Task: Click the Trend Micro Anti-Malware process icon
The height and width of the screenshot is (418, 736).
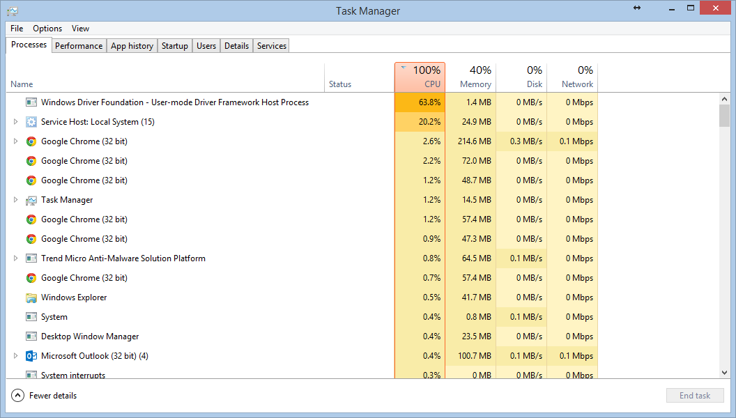Action: [31, 258]
